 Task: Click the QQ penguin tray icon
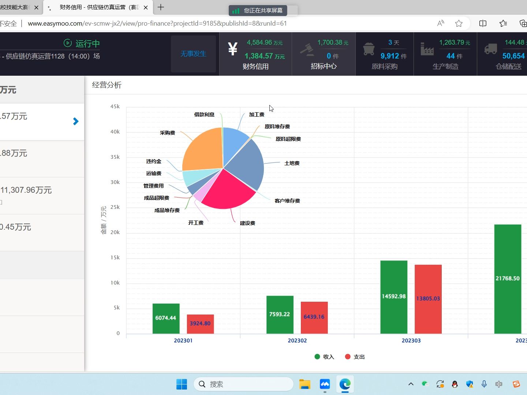click(x=455, y=384)
